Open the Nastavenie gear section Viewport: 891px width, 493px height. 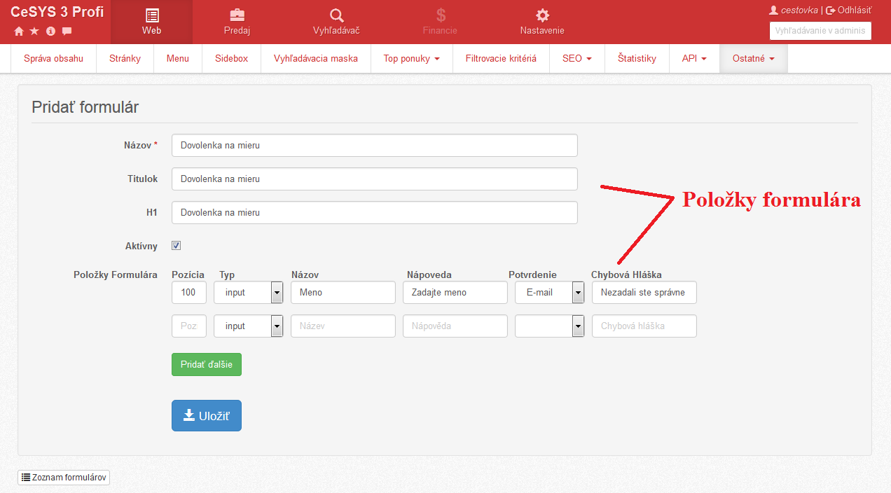click(542, 22)
